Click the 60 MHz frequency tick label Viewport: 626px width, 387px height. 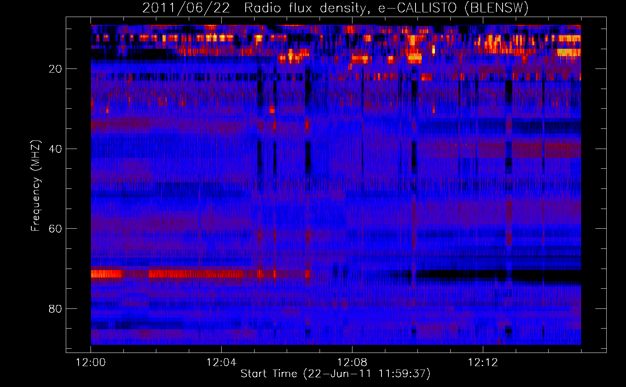point(56,229)
